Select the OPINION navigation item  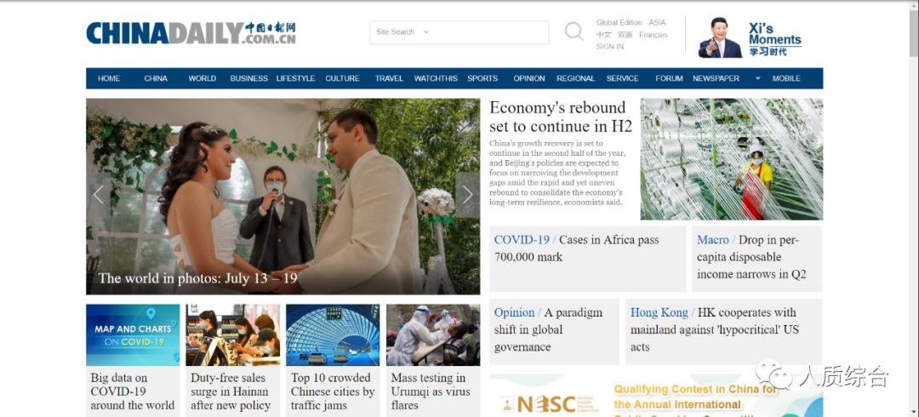click(x=529, y=78)
